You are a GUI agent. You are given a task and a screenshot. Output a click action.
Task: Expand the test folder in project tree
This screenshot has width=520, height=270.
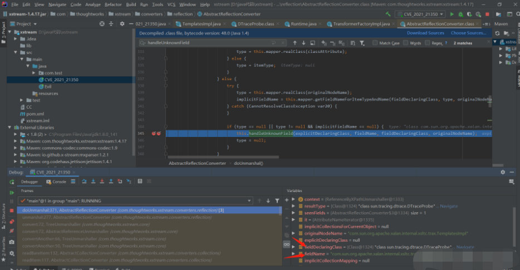point(22,100)
